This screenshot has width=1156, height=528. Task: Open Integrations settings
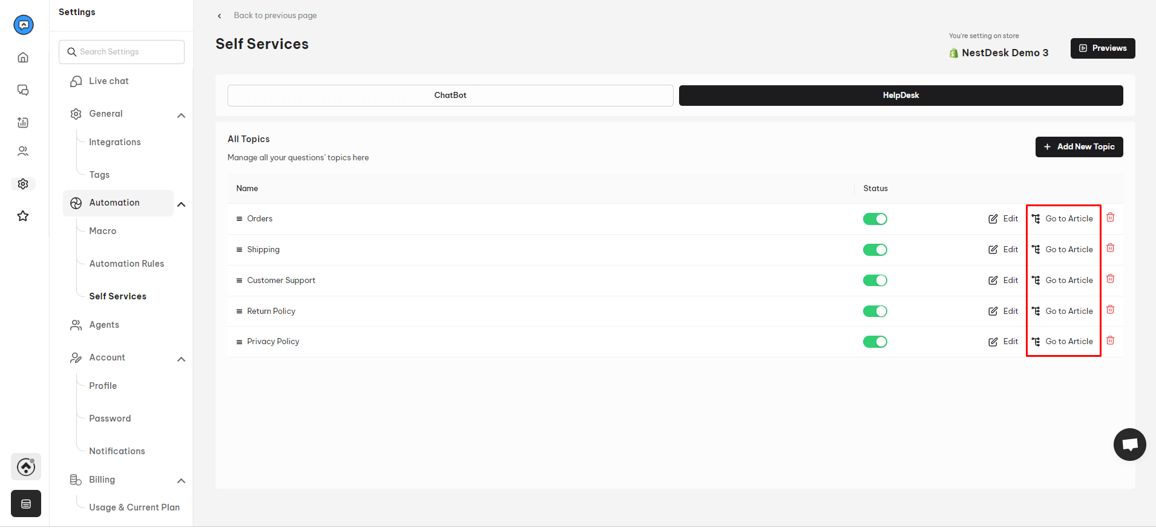115,142
